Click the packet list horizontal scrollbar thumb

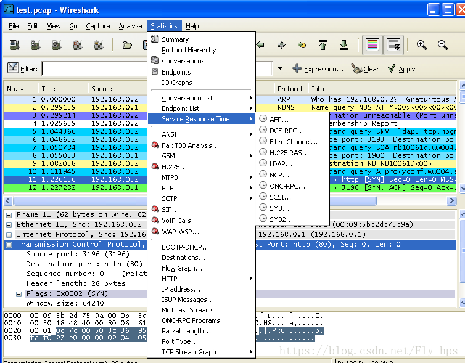[195, 201]
